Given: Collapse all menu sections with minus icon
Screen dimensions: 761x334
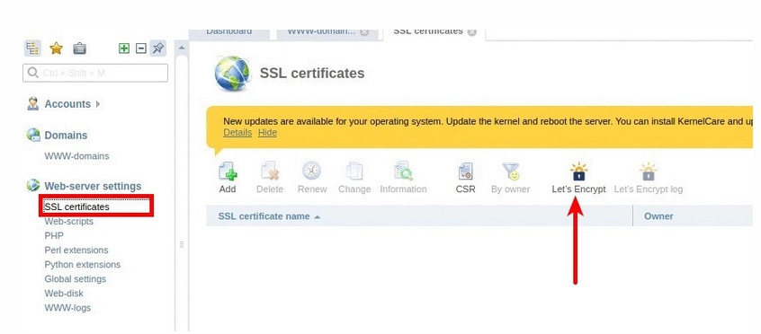Looking at the screenshot, I should tap(140, 48).
